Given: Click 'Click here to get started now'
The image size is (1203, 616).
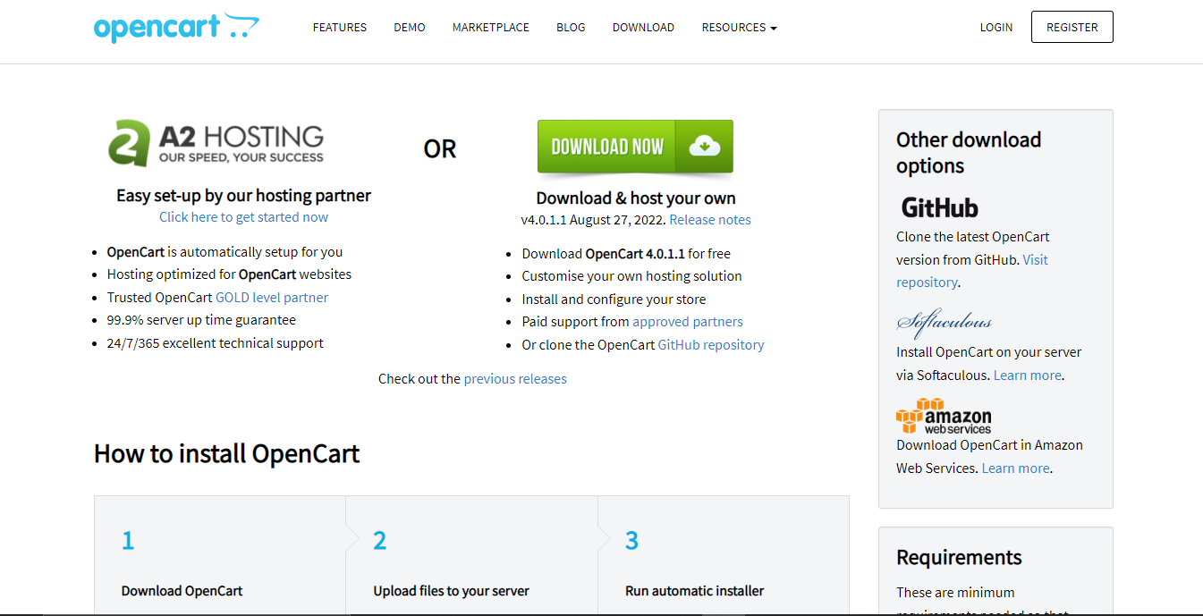Looking at the screenshot, I should click(x=243, y=217).
